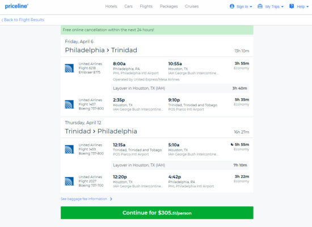
Task: Click United Airlines logo for Flight 2027
Action: pos(69,181)
